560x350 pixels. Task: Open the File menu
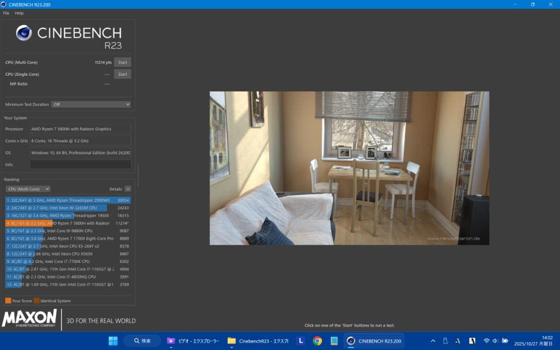pyautogui.click(x=5, y=13)
